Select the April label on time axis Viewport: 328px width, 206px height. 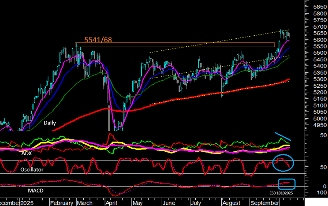110,203
